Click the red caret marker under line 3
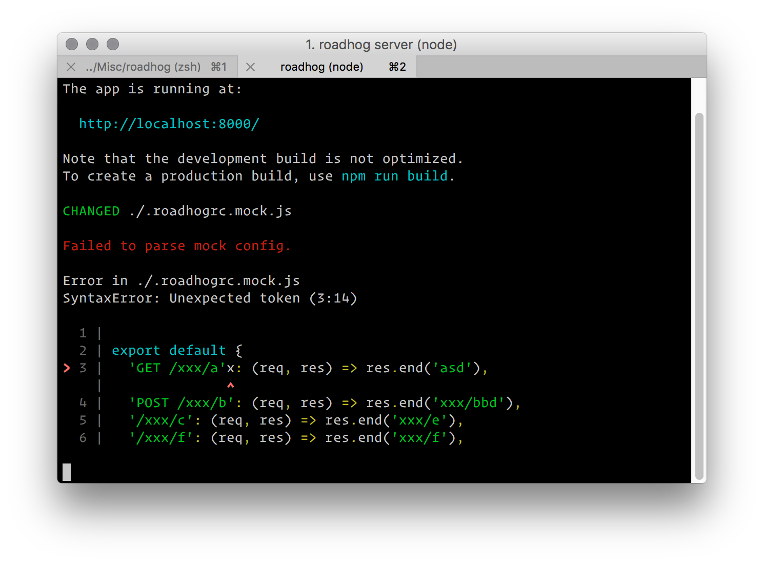 click(231, 385)
